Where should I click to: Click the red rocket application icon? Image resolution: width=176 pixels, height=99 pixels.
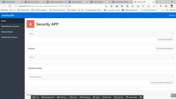tap(31, 24)
